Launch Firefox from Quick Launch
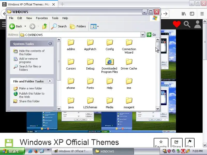207x155 pixels. 36,151
